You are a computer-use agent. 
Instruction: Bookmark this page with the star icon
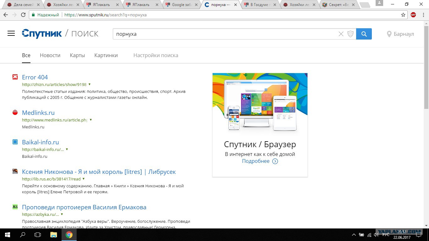coord(403,15)
